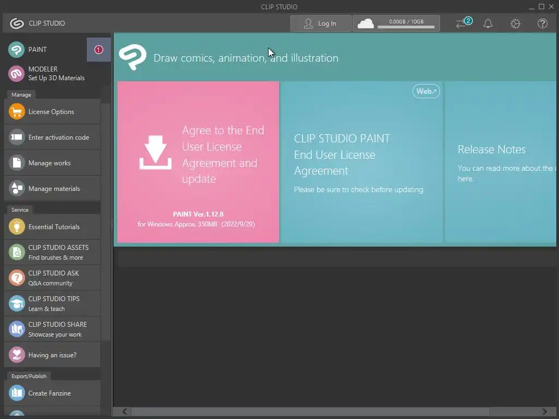559x419 pixels.
Task: Click the horizontal scrollbar thumb
Action: pyautogui.click(x=311, y=411)
